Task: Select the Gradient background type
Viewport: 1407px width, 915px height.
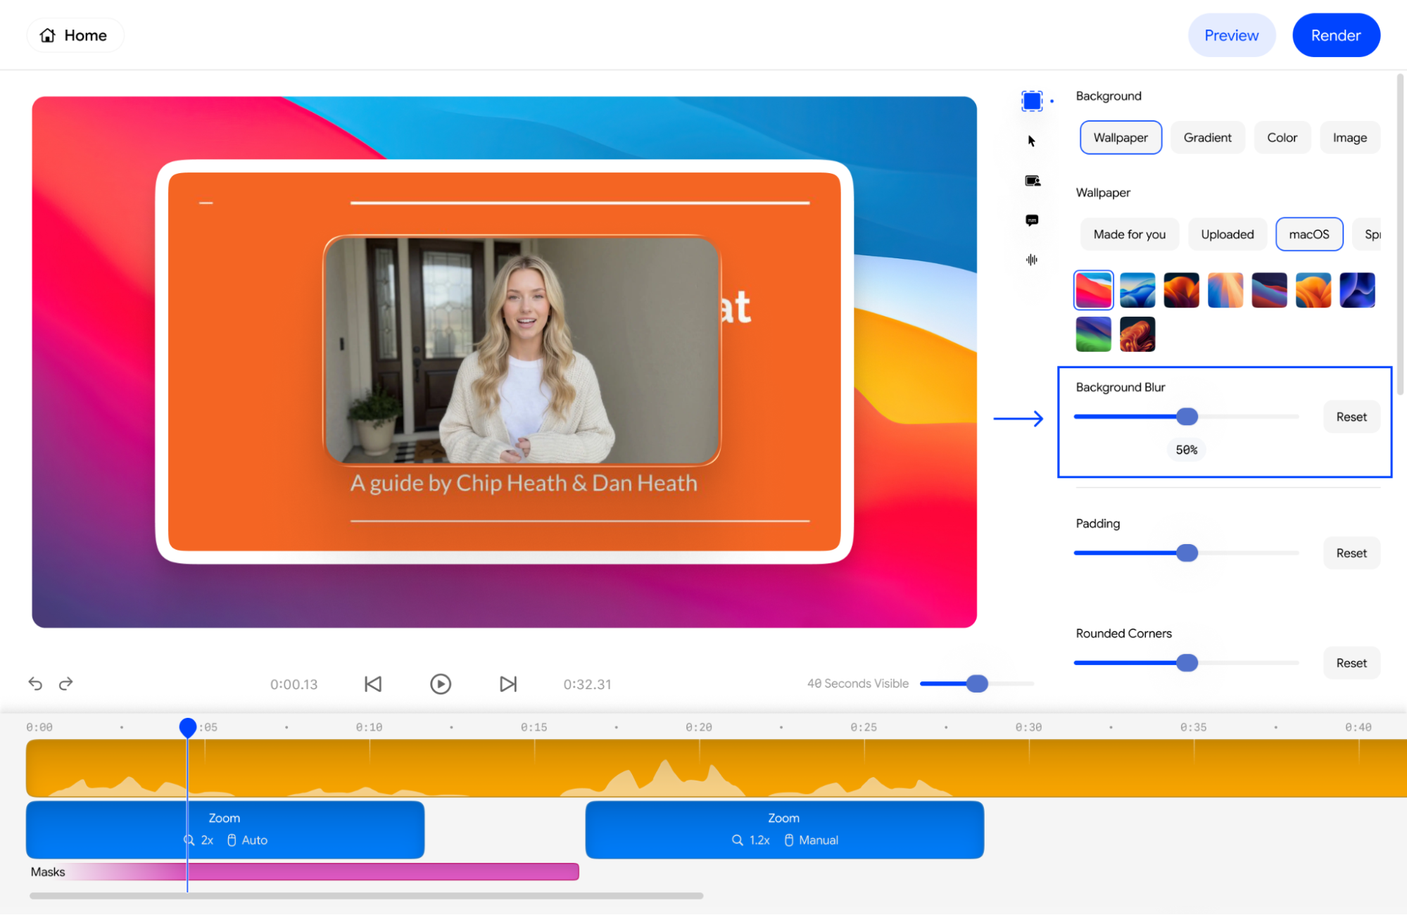Action: 1207,138
